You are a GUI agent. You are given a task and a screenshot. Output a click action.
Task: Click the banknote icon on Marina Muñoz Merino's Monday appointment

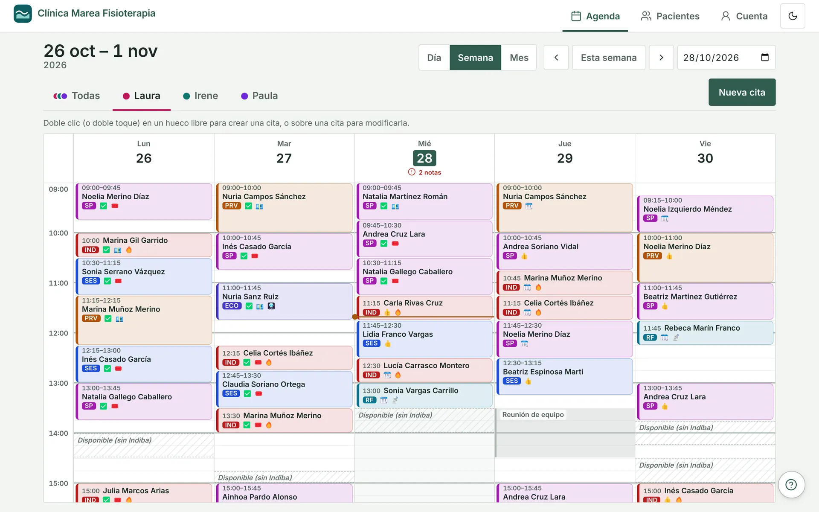[x=119, y=319]
